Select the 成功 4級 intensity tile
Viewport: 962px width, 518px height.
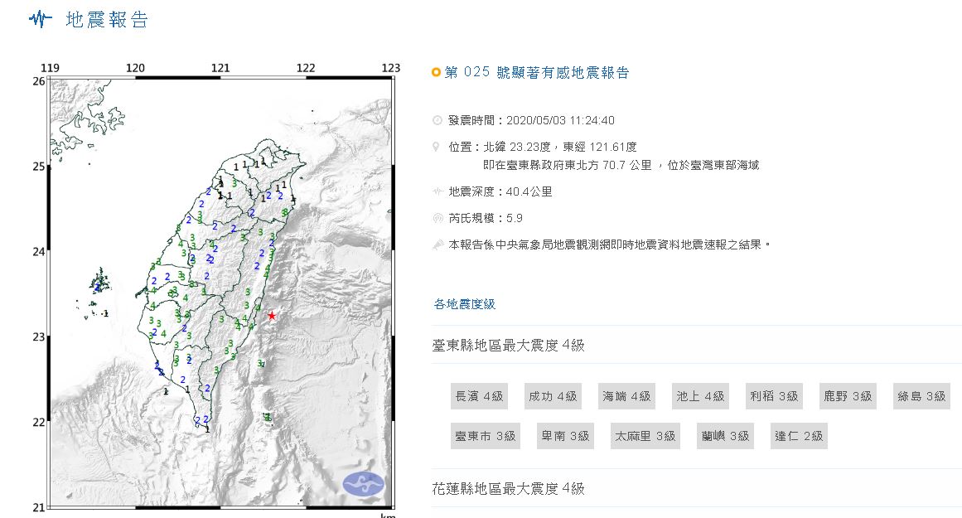(553, 396)
